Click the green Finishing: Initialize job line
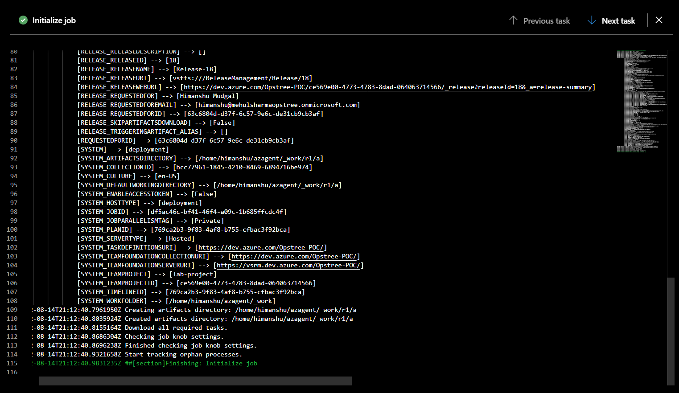 click(144, 363)
